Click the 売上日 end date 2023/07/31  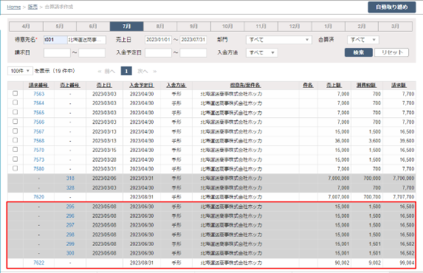pos(193,40)
